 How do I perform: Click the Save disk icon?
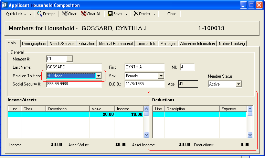[110, 14]
